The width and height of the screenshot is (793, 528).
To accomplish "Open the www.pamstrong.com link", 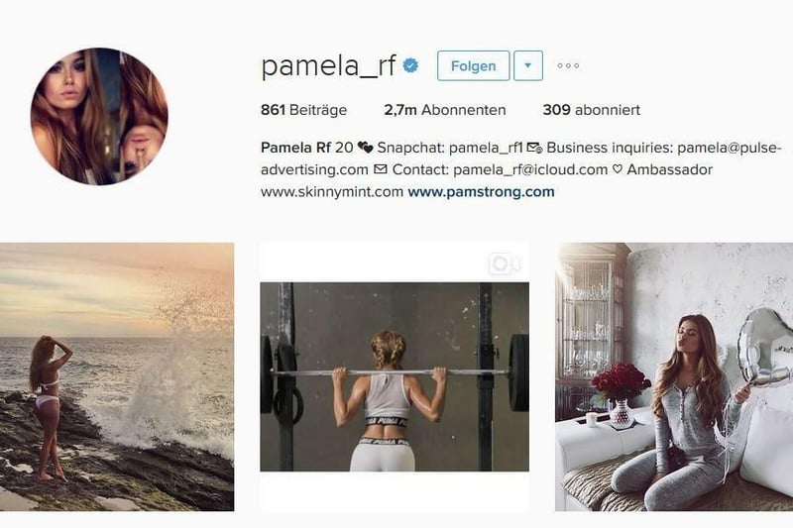I will [x=481, y=192].
